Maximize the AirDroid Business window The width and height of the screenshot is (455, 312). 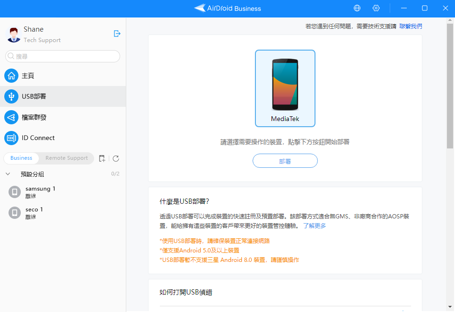(x=425, y=8)
